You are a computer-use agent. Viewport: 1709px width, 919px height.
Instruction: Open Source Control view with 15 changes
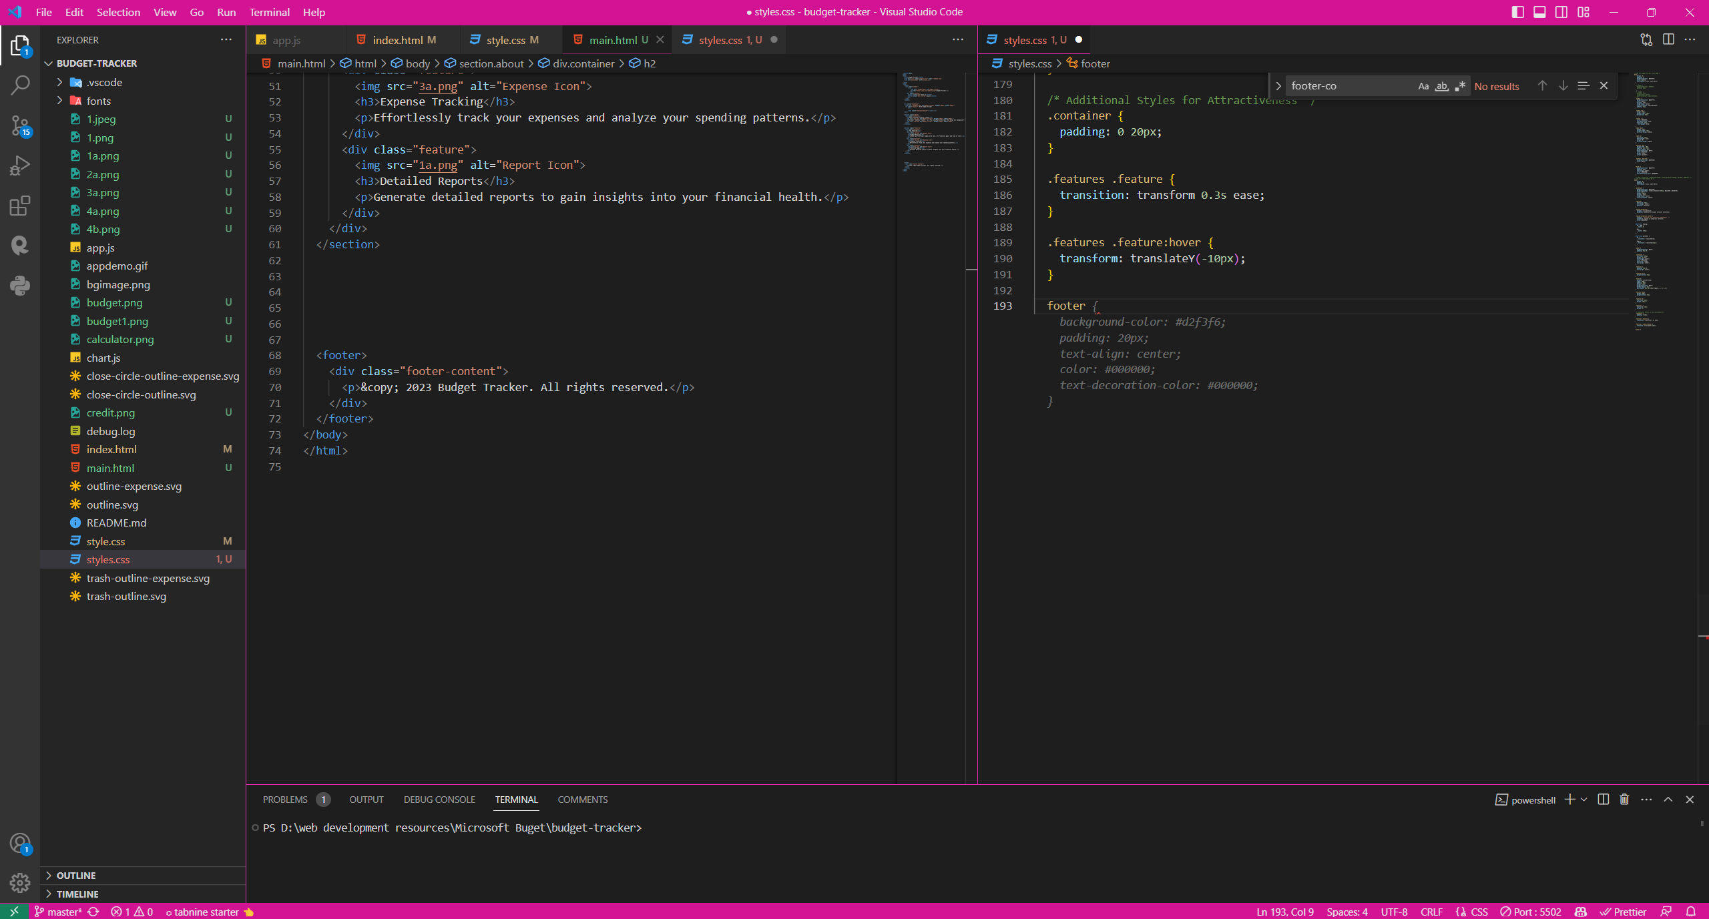click(20, 125)
